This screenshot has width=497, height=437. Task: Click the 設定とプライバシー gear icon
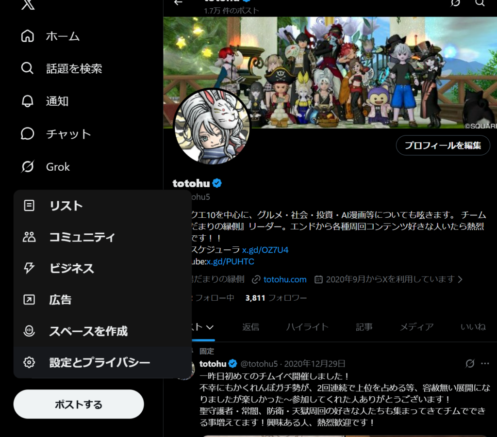[29, 362]
